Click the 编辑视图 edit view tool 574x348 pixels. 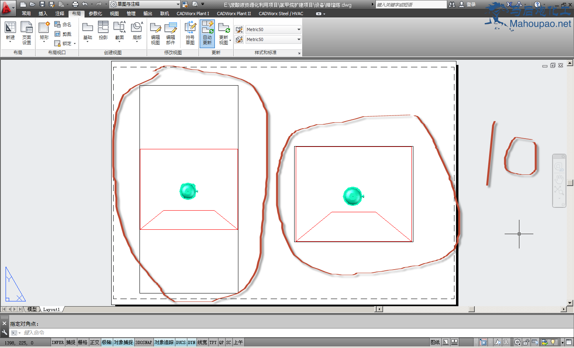pos(155,33)
